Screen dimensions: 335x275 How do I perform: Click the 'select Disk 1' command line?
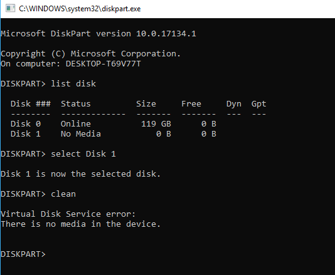pyautogui.click(x=58, y=154)
